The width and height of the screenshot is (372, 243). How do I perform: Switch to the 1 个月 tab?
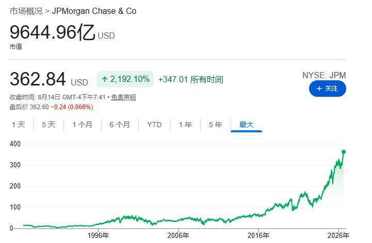[83, 125]
